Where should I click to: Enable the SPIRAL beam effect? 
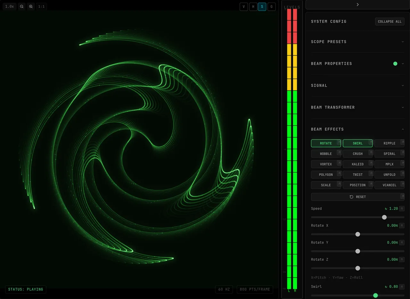point(389,154)
